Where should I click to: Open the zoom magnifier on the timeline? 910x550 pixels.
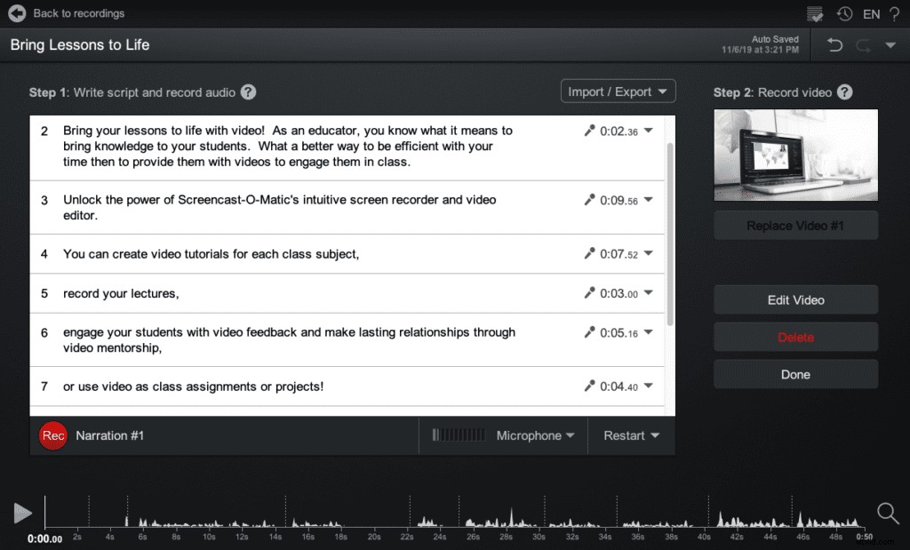pos(888,514)
